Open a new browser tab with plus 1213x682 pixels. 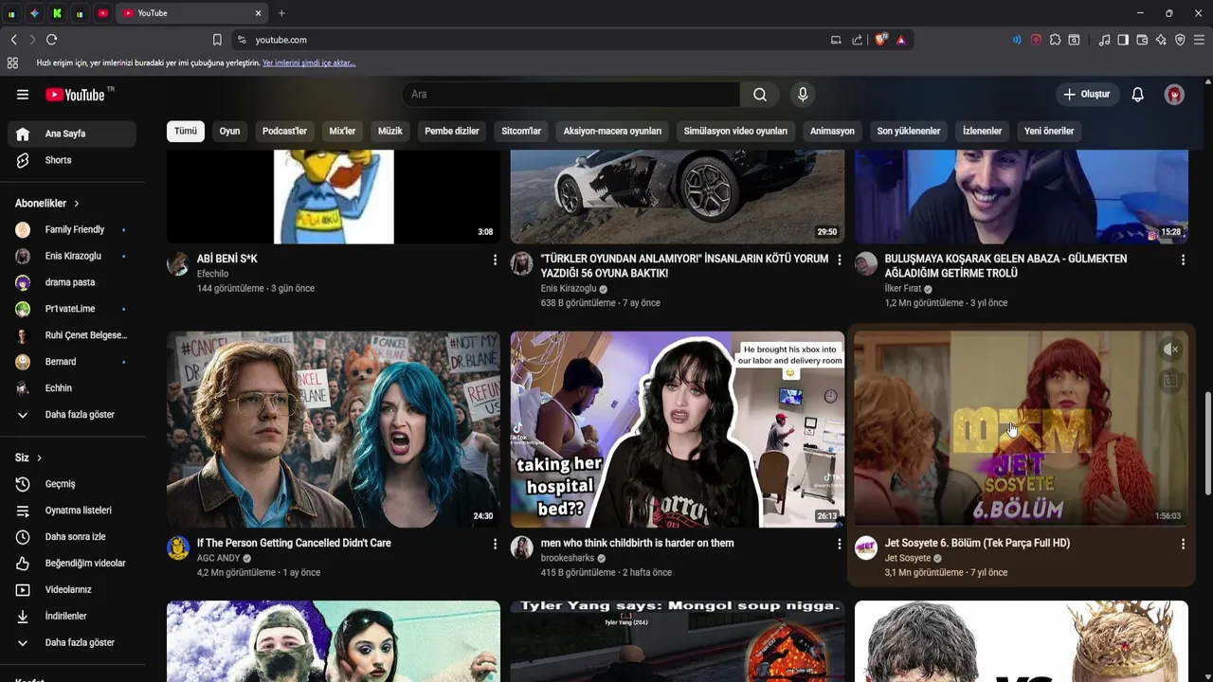(x=281, y=13)
